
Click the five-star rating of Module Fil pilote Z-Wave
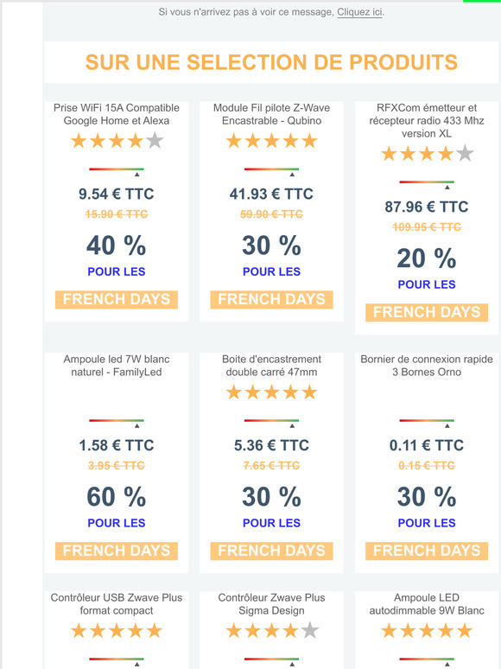(x=271, y=140)
